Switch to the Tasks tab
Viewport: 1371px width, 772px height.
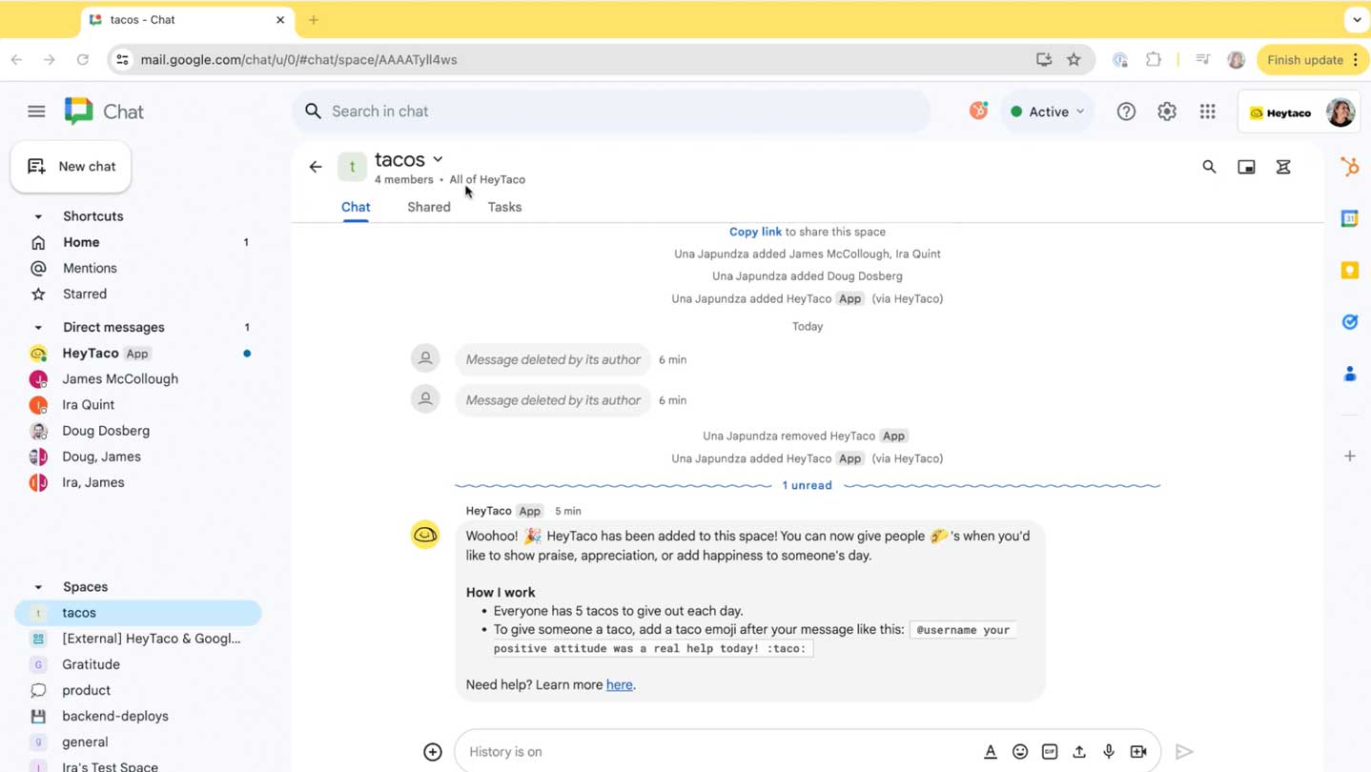coord(504,207)
